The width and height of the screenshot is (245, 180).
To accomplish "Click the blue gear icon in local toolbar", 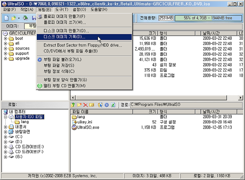I will pyautogui.click(x=107, y=105).
